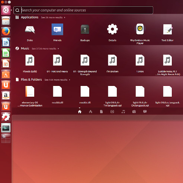Open the Amazon launcher icon
Image resolution: width=183 pixels, height=183 pixels.
click(6, 96)
